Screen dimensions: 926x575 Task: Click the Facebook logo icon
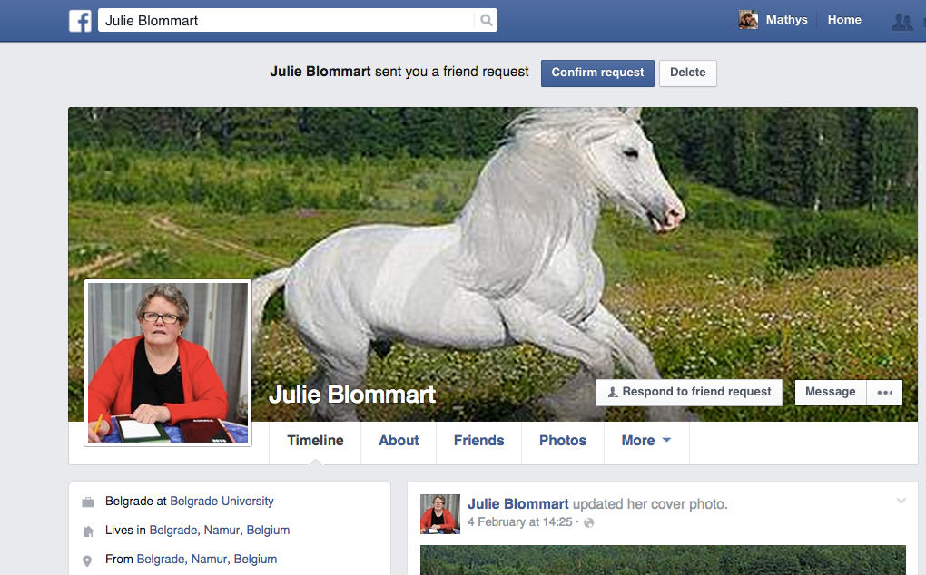coord(80,20)
